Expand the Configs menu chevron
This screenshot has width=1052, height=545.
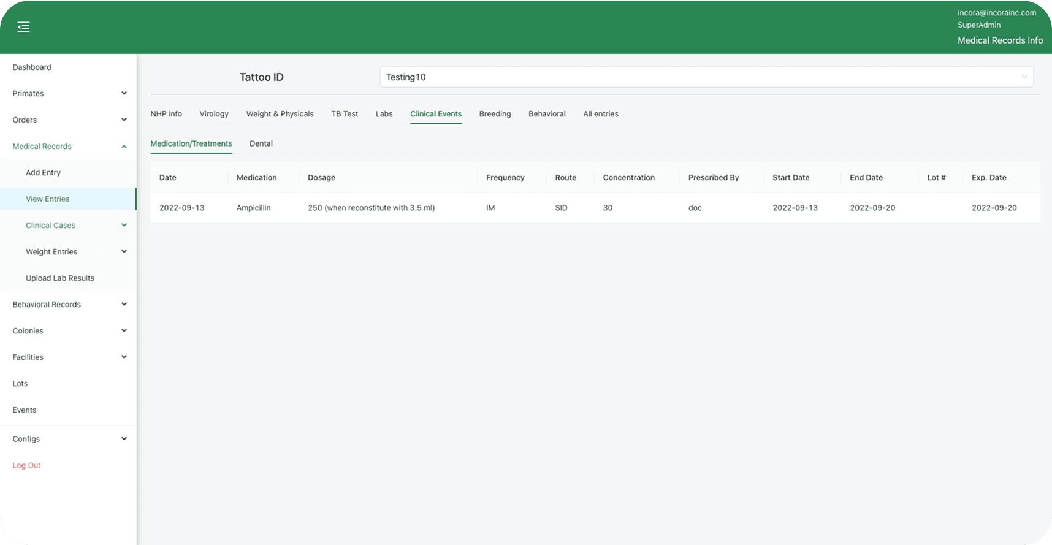[124, 439]
